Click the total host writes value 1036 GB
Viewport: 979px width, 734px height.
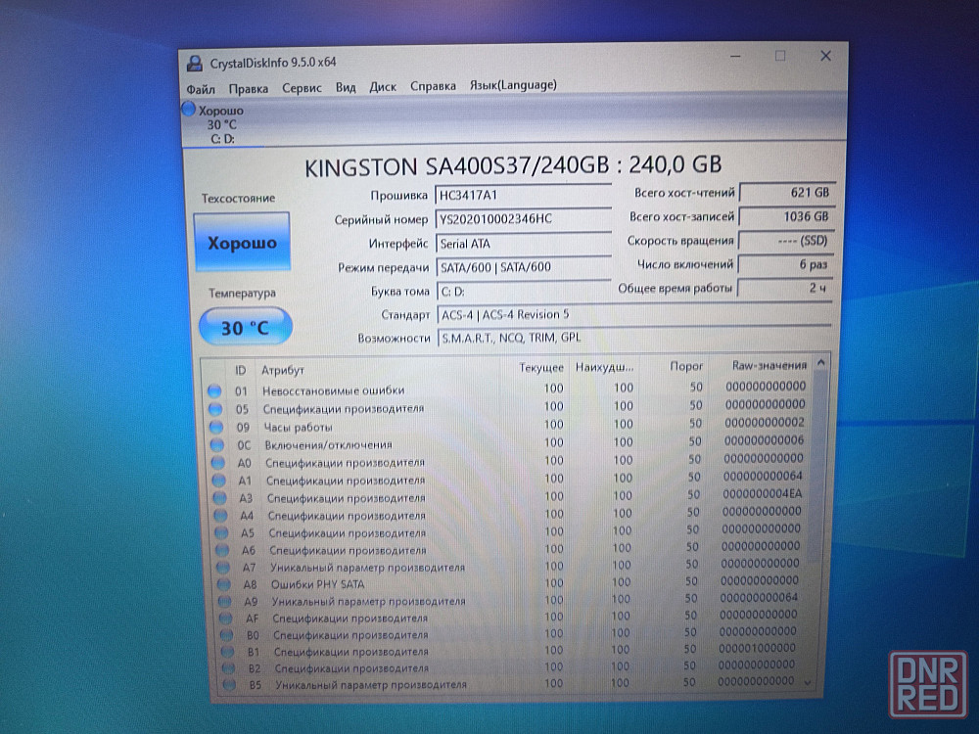click(786, 216)
